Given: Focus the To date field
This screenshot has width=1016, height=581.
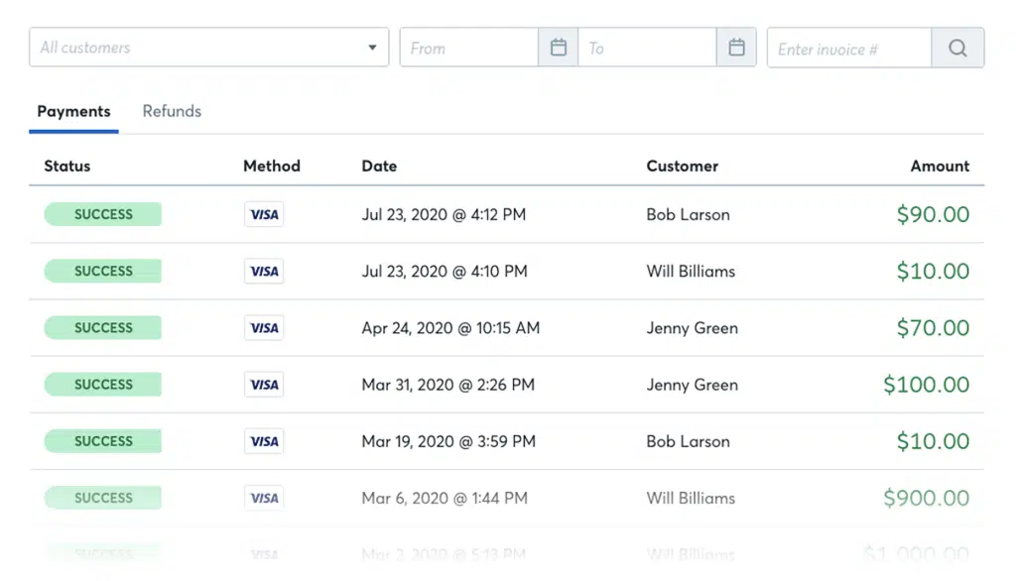Looking at the screenshot, I should coord(647,48).
